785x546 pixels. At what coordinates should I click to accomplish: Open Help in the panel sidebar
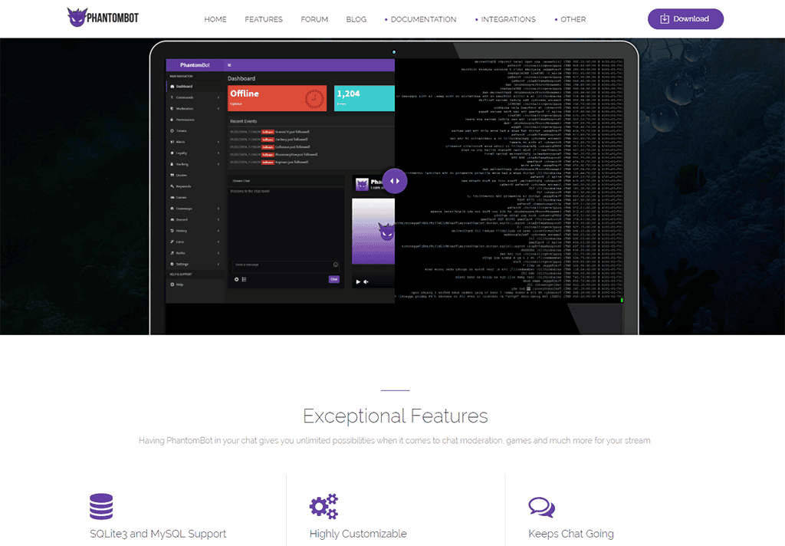click(195, 285)
